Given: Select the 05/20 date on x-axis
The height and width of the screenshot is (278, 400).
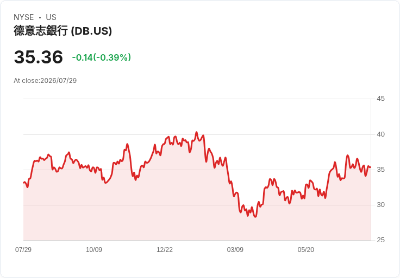Looking at the screenshot, I should pos(305,249).
